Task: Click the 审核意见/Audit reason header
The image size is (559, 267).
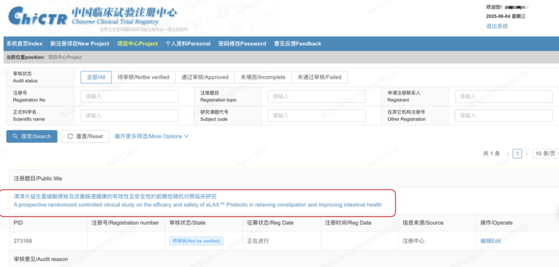Action: tap(41, 260)
